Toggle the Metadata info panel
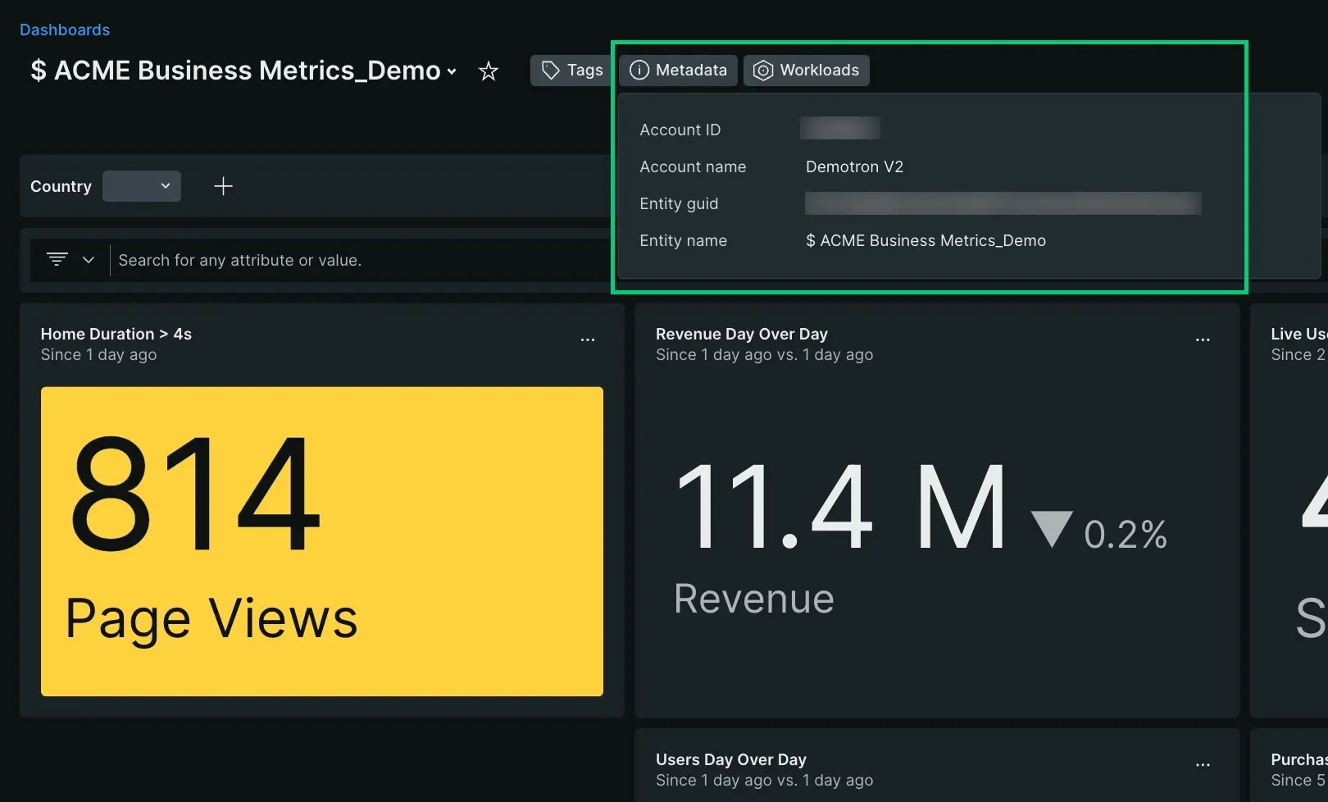The height and width of the screenshot is (802, 1328). pos(678,71)
